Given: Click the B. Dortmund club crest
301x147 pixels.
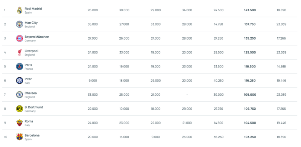Looking at the screenshot, I should point(20,109).
